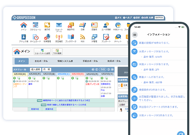Viewport: 191px width, 135px height.
Task: Click the TODO登録 button
Action: (x=57, y=52)
